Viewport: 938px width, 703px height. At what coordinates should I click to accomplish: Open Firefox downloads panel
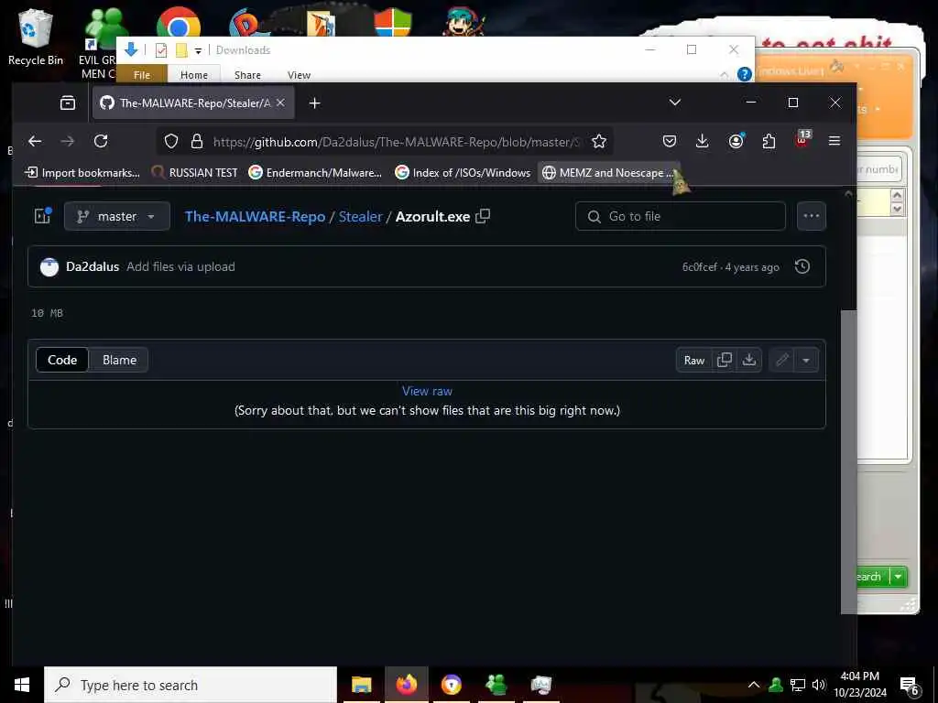[x=703, y=141]
